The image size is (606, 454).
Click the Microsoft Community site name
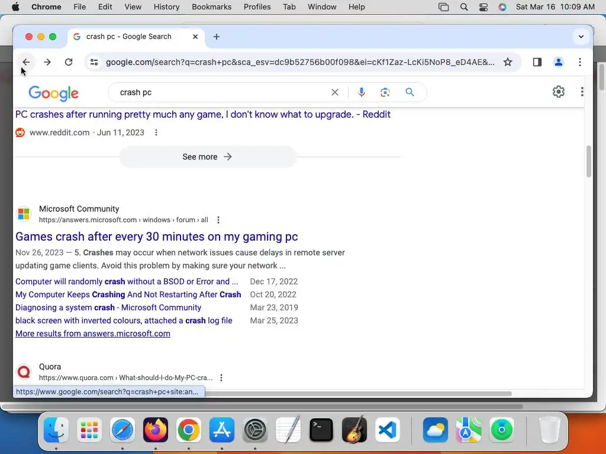pos(79,209)
